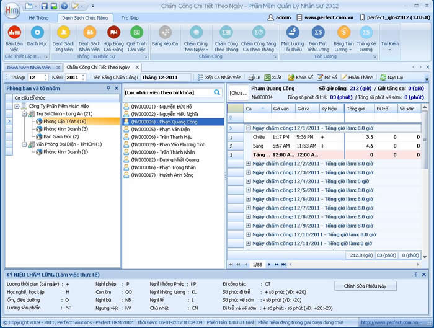
Task: Print with the In toolbar button
Action: pos(254,78)
